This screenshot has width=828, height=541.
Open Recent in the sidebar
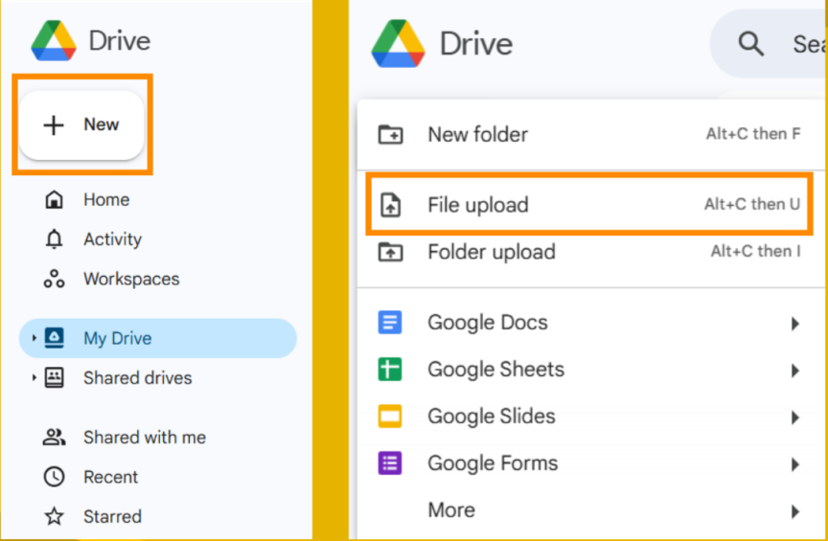click(110, 477)
